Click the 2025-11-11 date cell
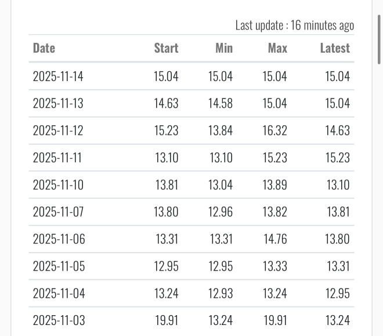The image size is (383, 336). pos(58,158)
